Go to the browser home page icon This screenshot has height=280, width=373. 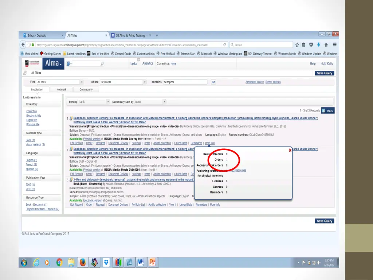click(326, 45)
